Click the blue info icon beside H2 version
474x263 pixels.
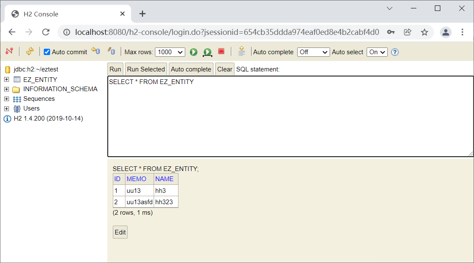point(7,118)
